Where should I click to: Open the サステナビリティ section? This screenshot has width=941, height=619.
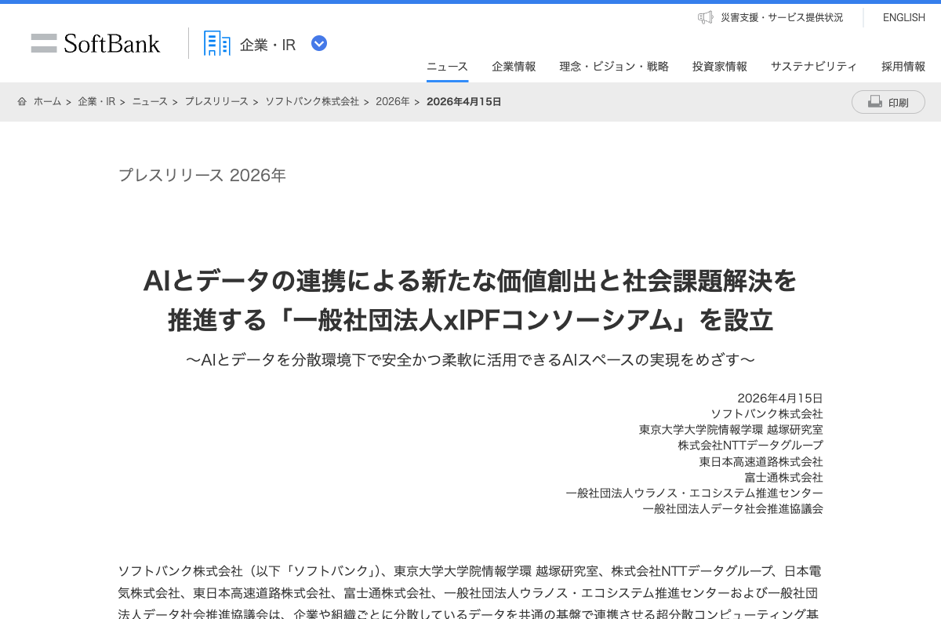814,67
